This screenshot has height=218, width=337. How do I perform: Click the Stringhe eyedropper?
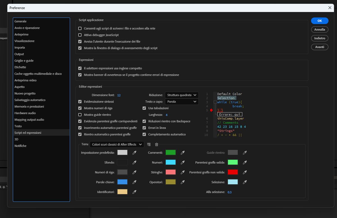tap(183, 172)
